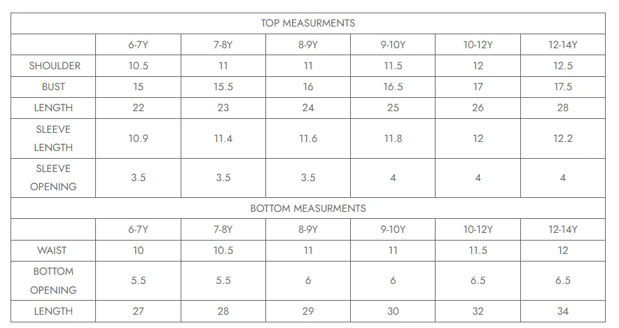
Task: Select the WAIST row label
Action: tap(52, 250)
